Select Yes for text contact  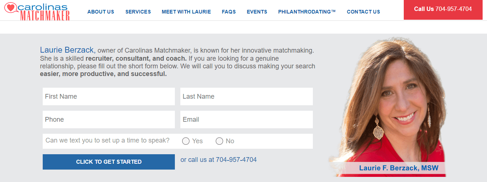[x=186, y=141]
